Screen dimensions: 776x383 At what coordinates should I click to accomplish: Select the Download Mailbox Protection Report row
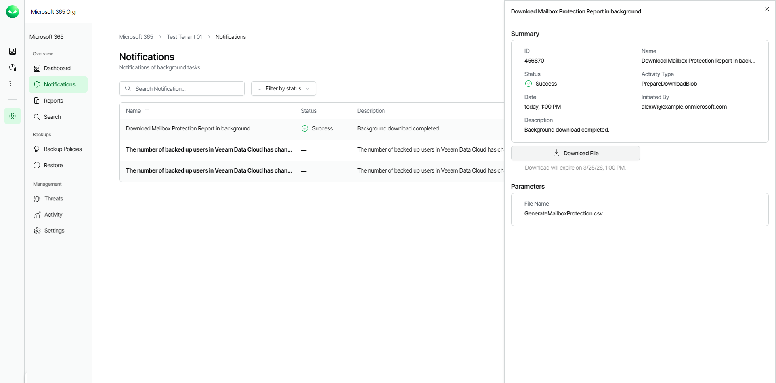click(188, 128)
